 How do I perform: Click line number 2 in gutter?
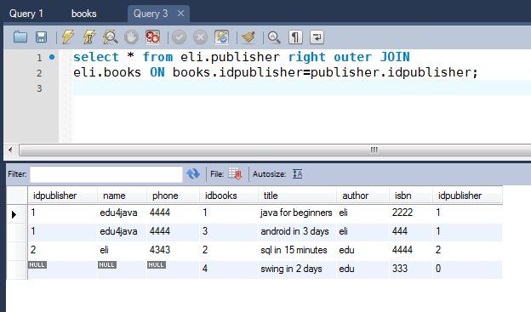coord(39,73)
